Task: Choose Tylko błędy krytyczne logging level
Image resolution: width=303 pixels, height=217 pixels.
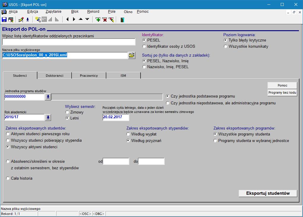Action: click(x=225, y=40)
